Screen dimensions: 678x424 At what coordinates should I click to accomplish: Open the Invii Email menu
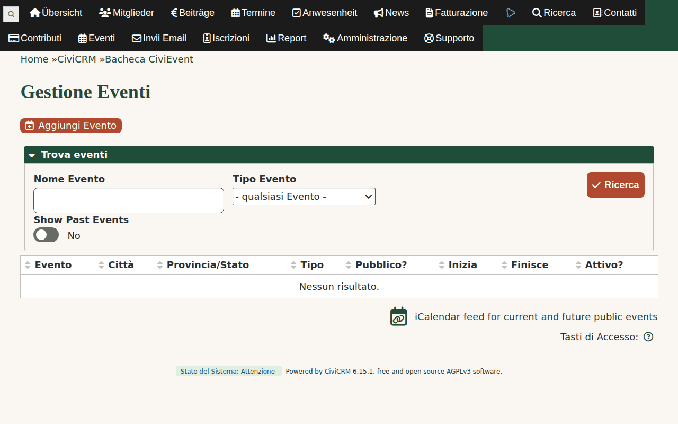[159, 38]
